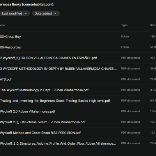Image resolution: width=156 pixels, height=156 pixels.
Task: Select The Wyckoff Methodology in Dept pdf
Action: pyautogui.click(x=44, y=90)
